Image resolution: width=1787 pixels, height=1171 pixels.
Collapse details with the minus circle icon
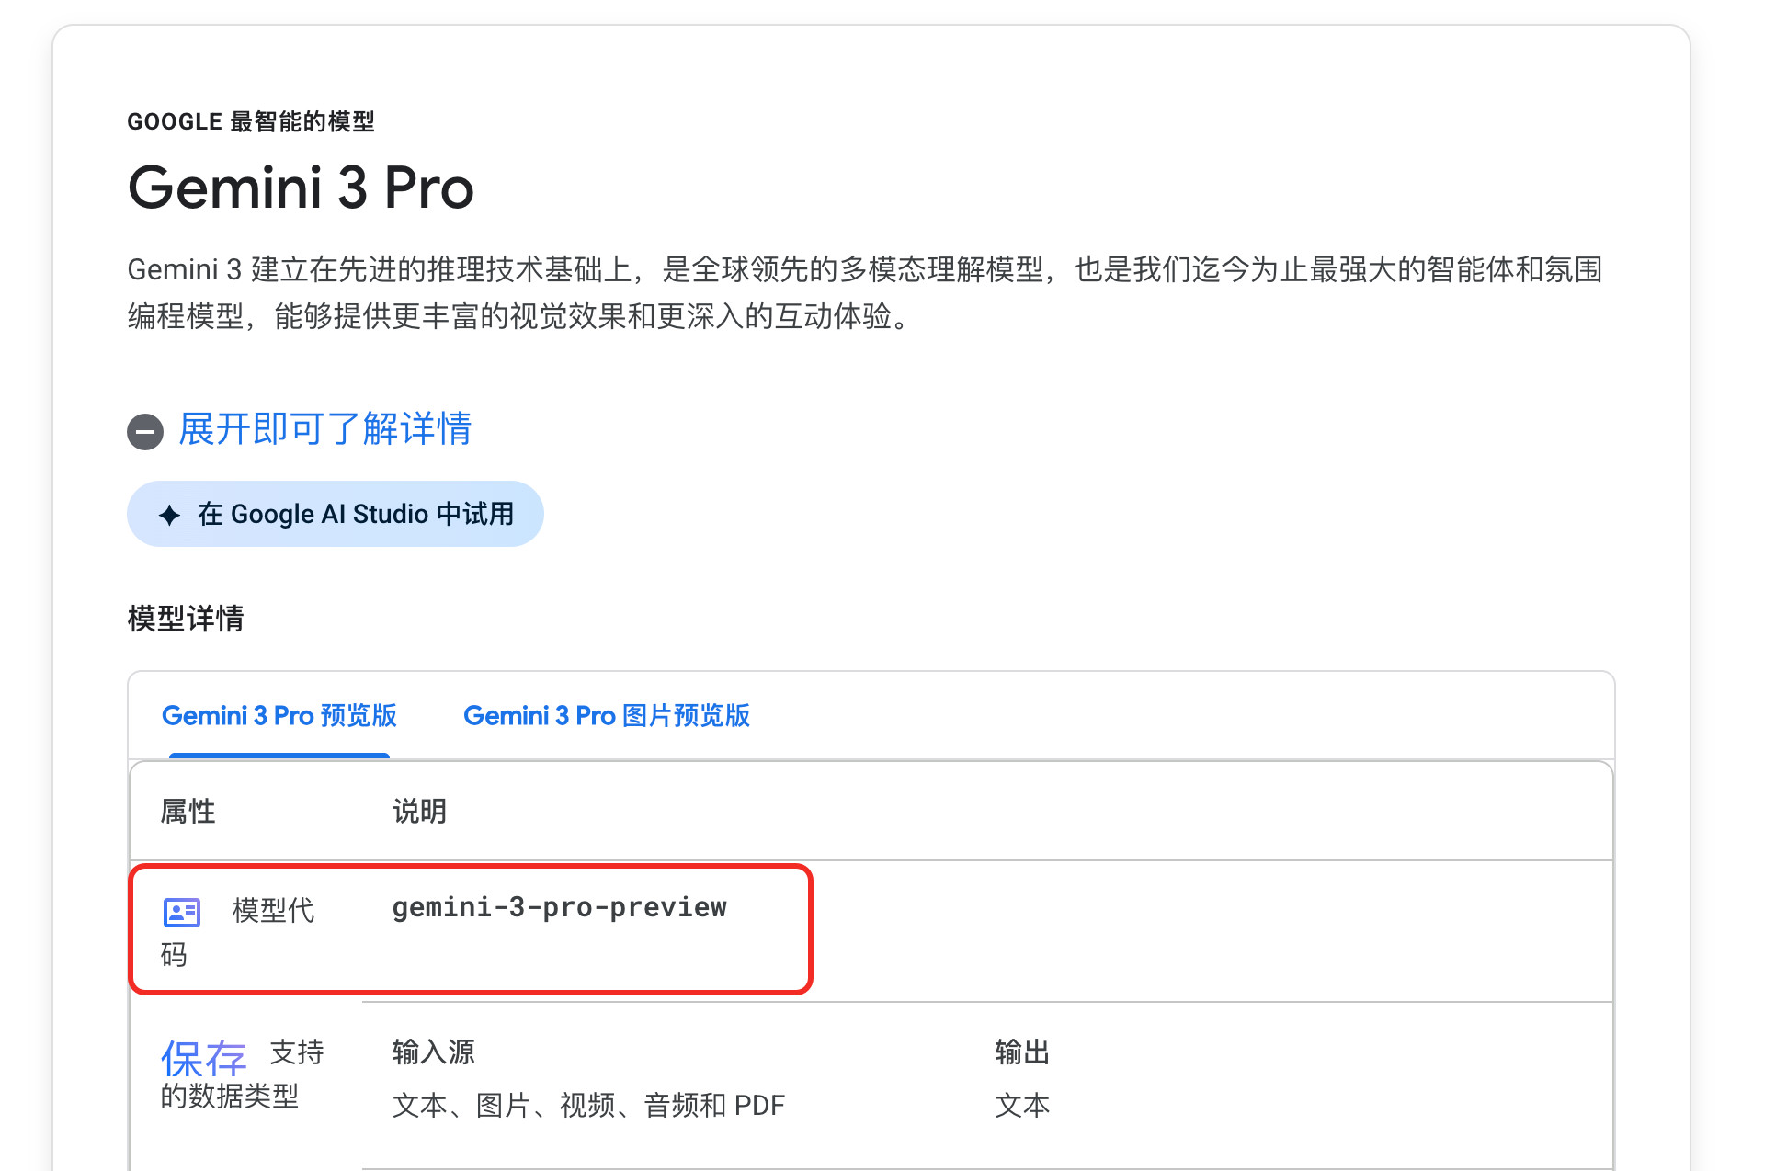click(145, 431)
